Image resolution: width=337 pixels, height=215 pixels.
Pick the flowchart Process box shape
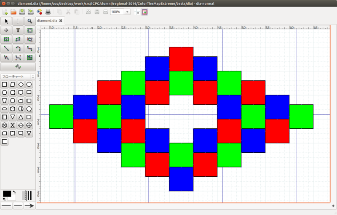[5, 84]
